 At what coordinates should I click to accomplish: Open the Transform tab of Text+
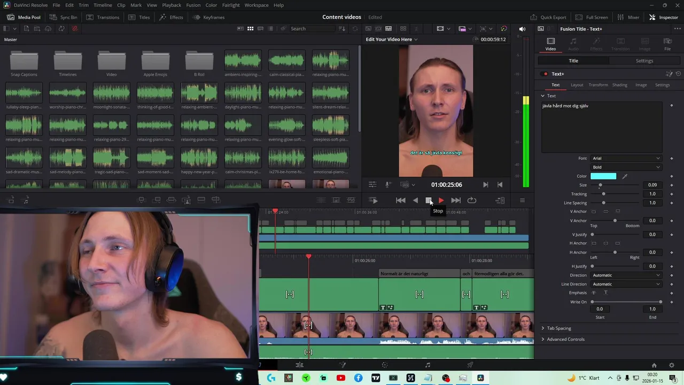(x=598, y=84)
